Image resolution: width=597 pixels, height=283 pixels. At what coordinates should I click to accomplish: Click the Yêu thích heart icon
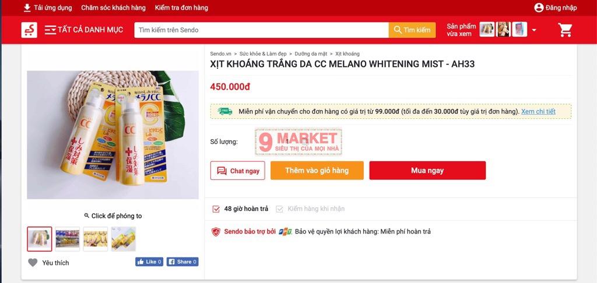pos(33,263)
